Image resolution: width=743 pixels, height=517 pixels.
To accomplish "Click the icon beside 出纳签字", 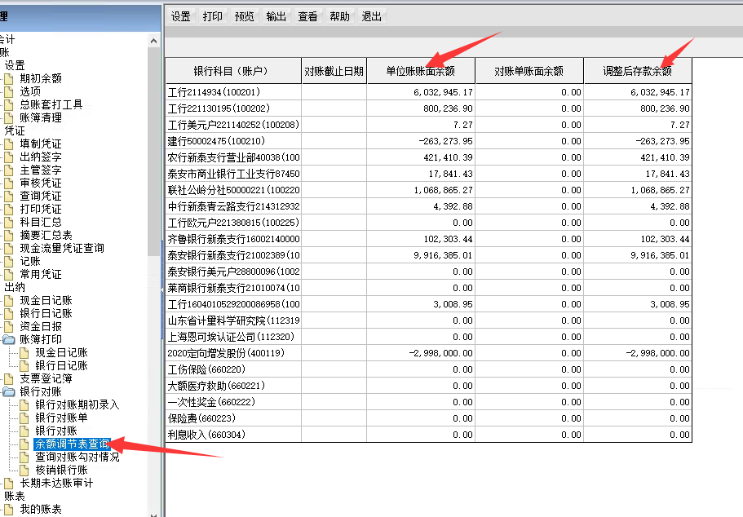I will tap(8, 157).
